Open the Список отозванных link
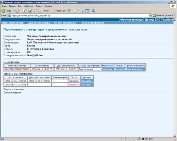Image resolution: width=177 pixels, height=141 pixels. 65,23
